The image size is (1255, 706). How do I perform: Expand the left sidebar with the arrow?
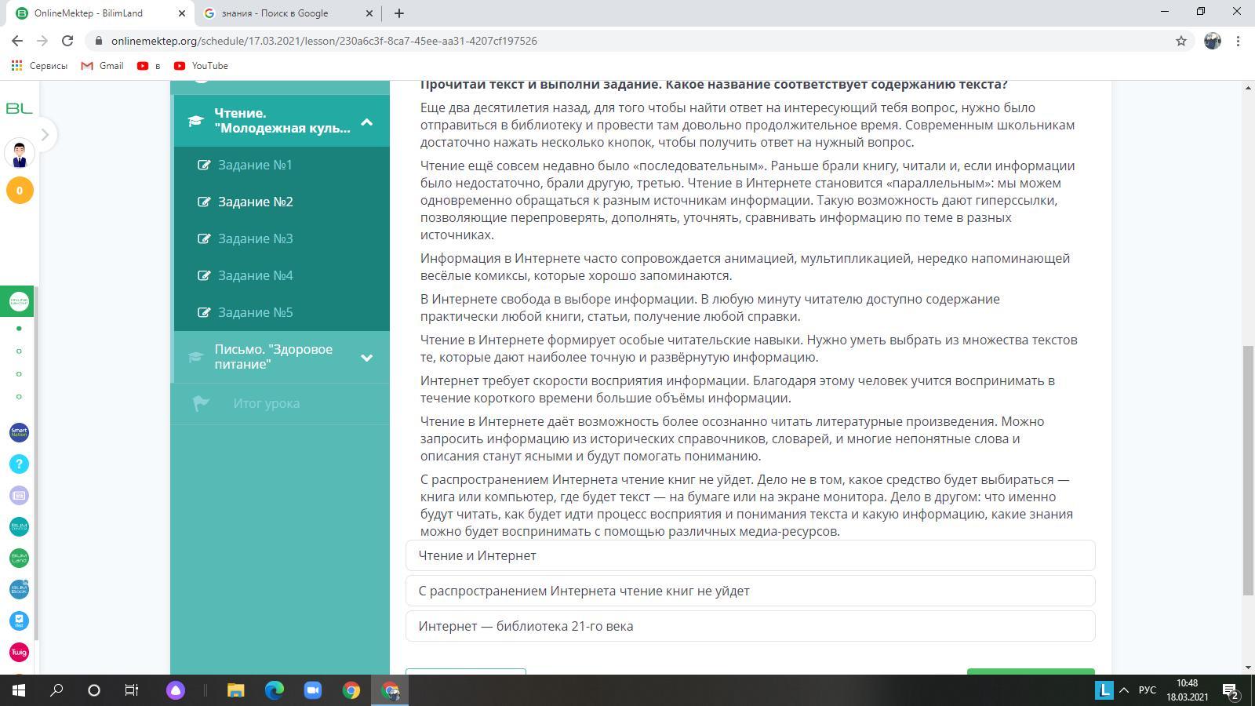pyautogui.click(x=45, y=135)
